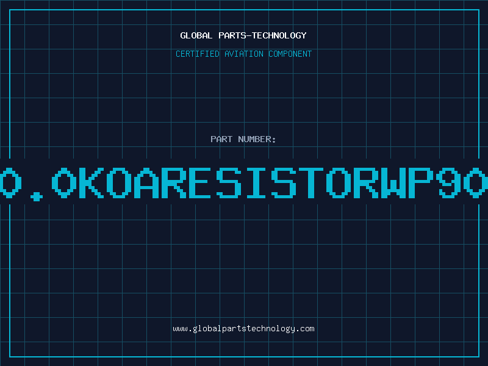Click the word AVIATION in subtitle
Screen dimensions: 488x366
(x=244, y=54)
